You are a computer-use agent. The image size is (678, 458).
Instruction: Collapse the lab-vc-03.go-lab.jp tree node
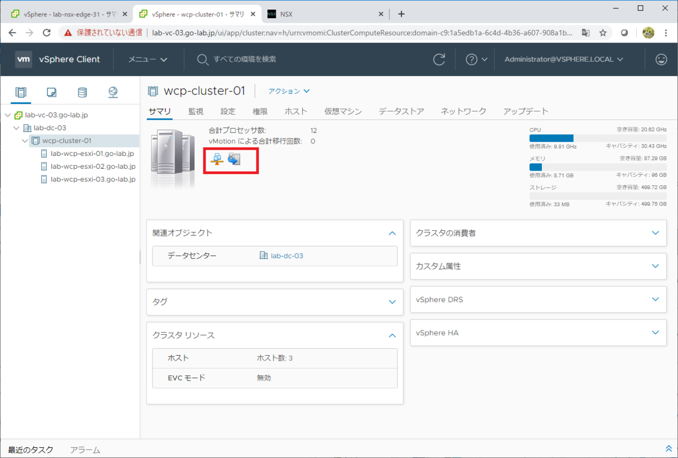(x=7, y=115)
